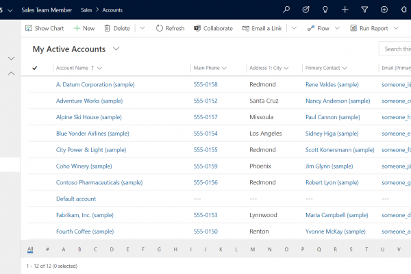
Task: Open the Address 1: City column dropdown
Action: click(x=286, y=68)
